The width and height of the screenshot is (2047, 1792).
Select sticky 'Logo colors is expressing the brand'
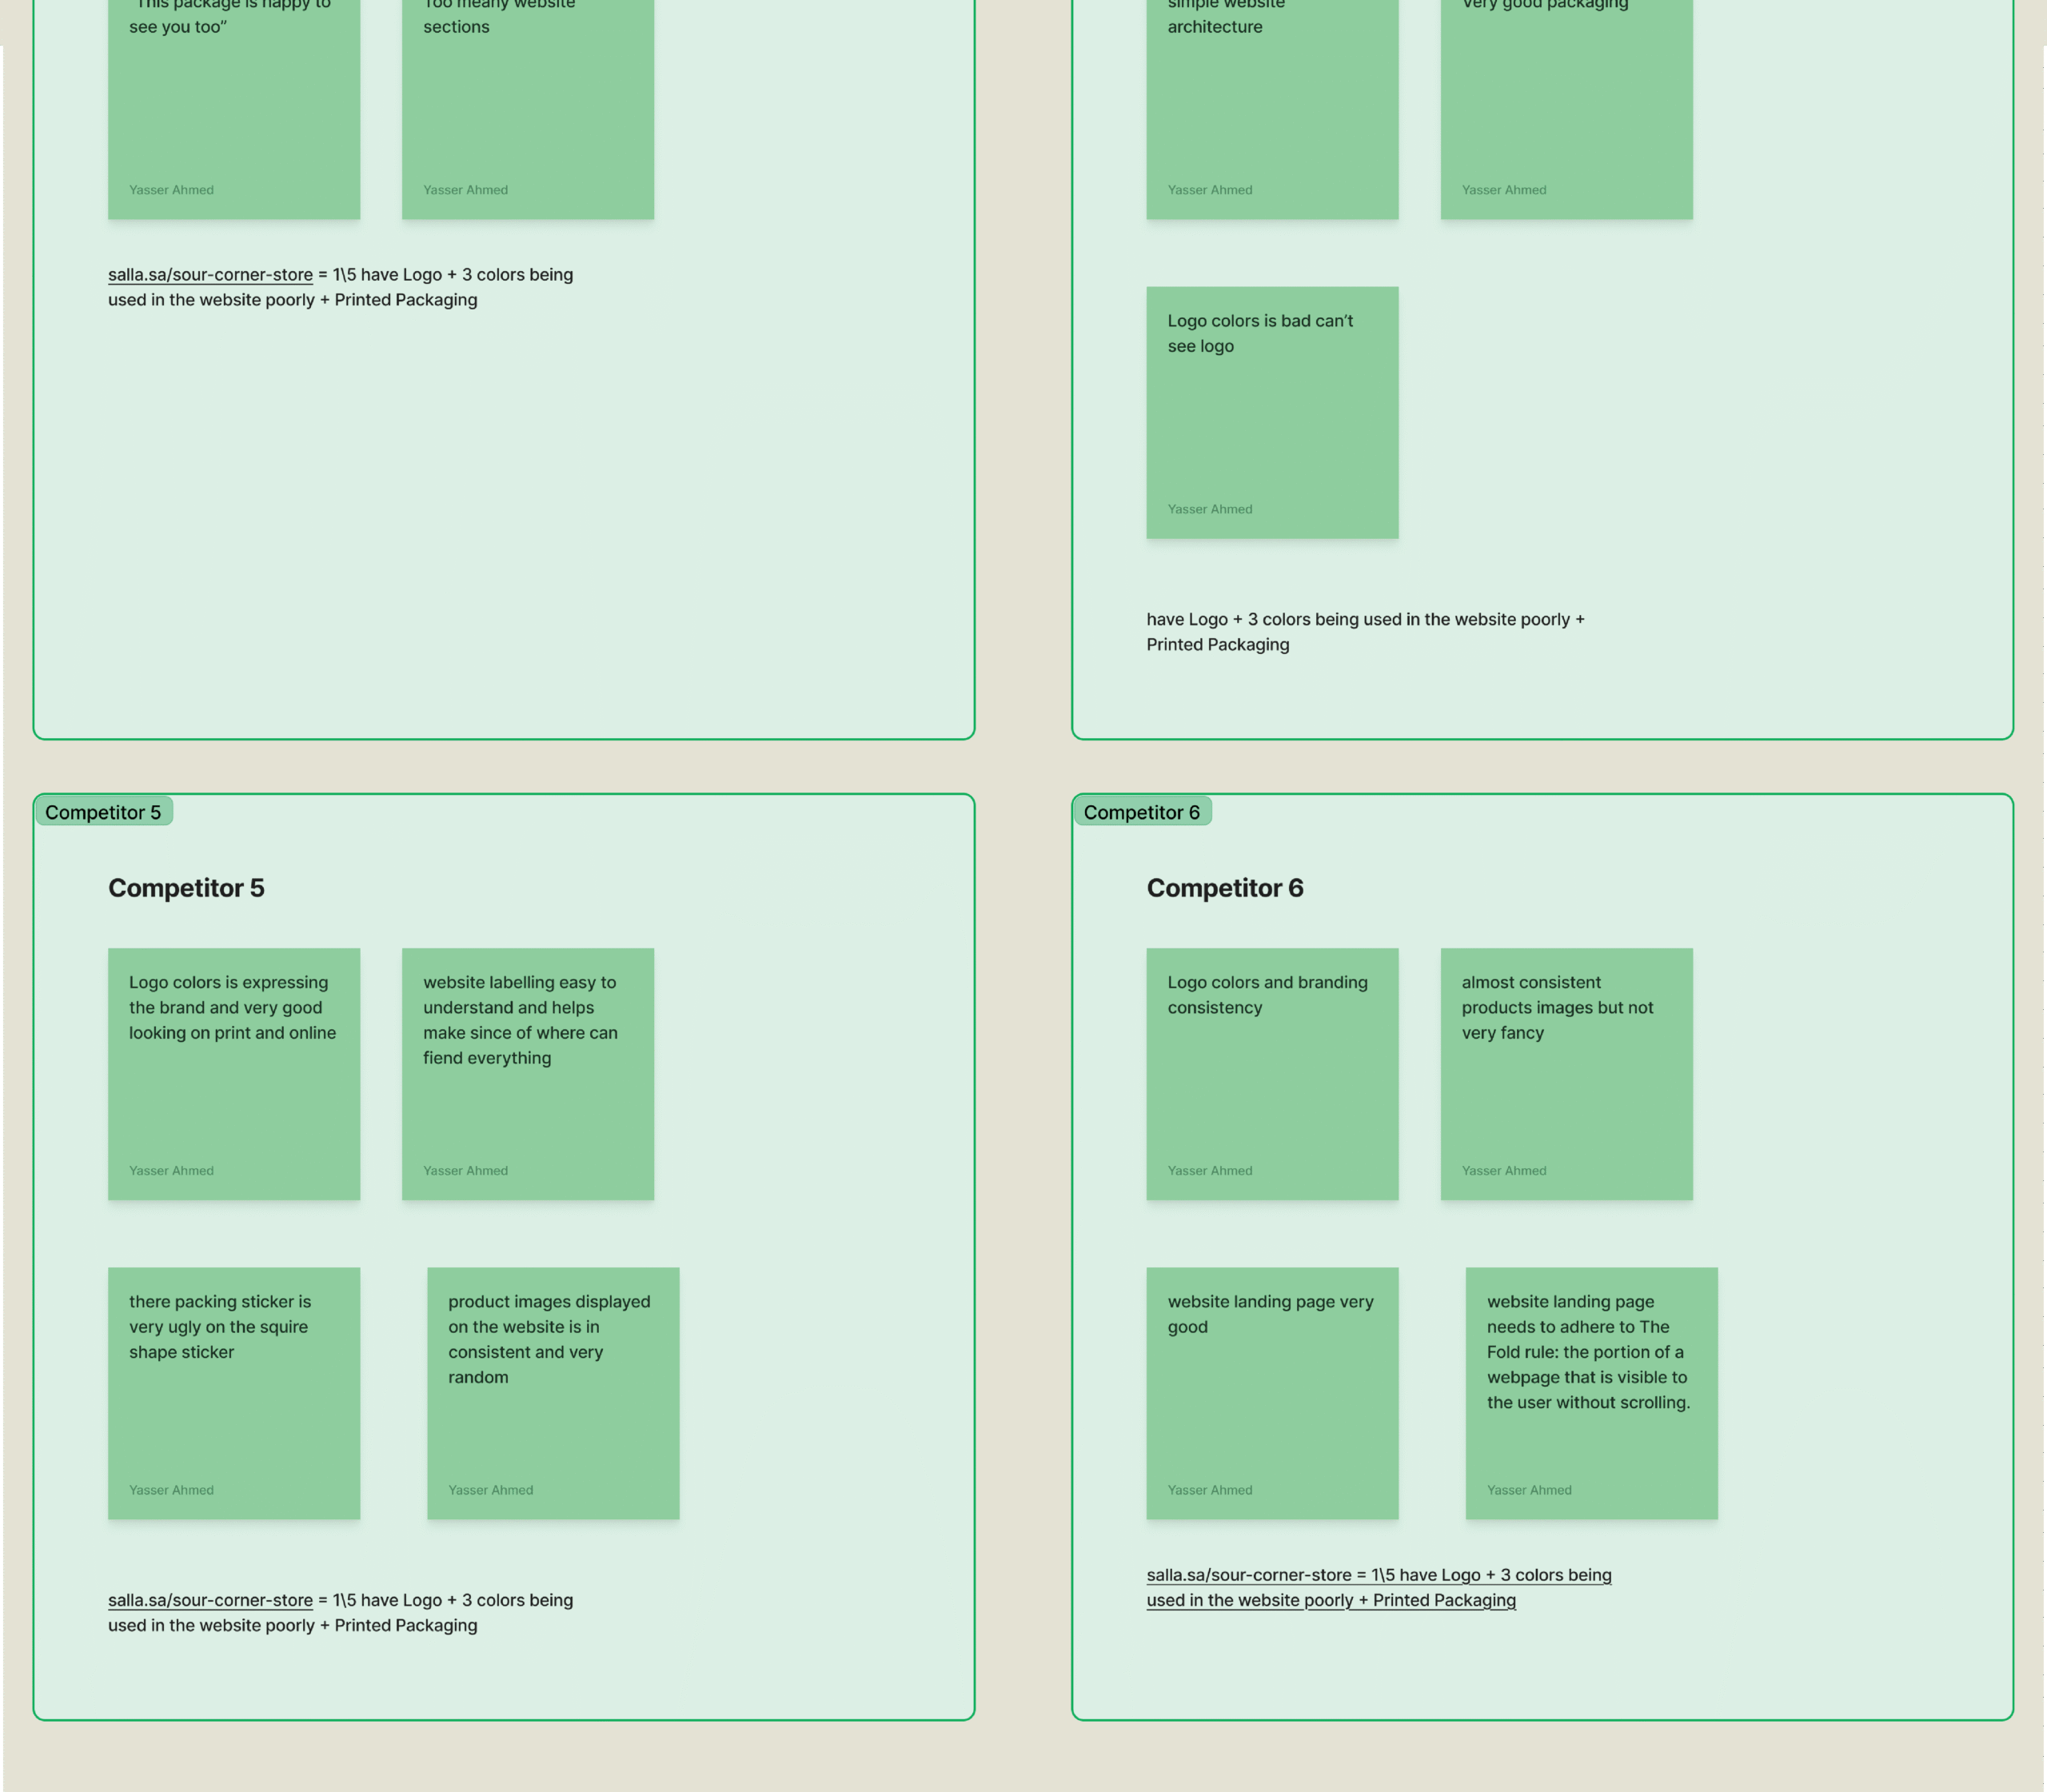(x=233, y=1074)
